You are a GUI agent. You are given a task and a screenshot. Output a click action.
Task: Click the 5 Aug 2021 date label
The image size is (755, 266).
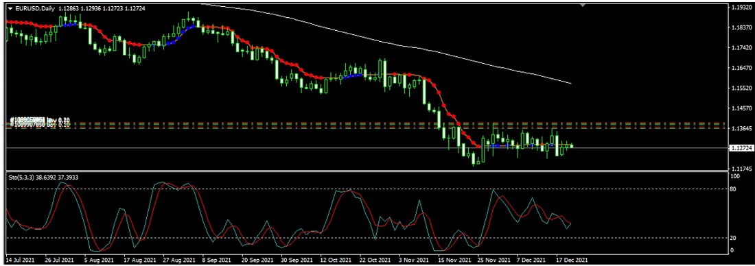click(100, 260)
